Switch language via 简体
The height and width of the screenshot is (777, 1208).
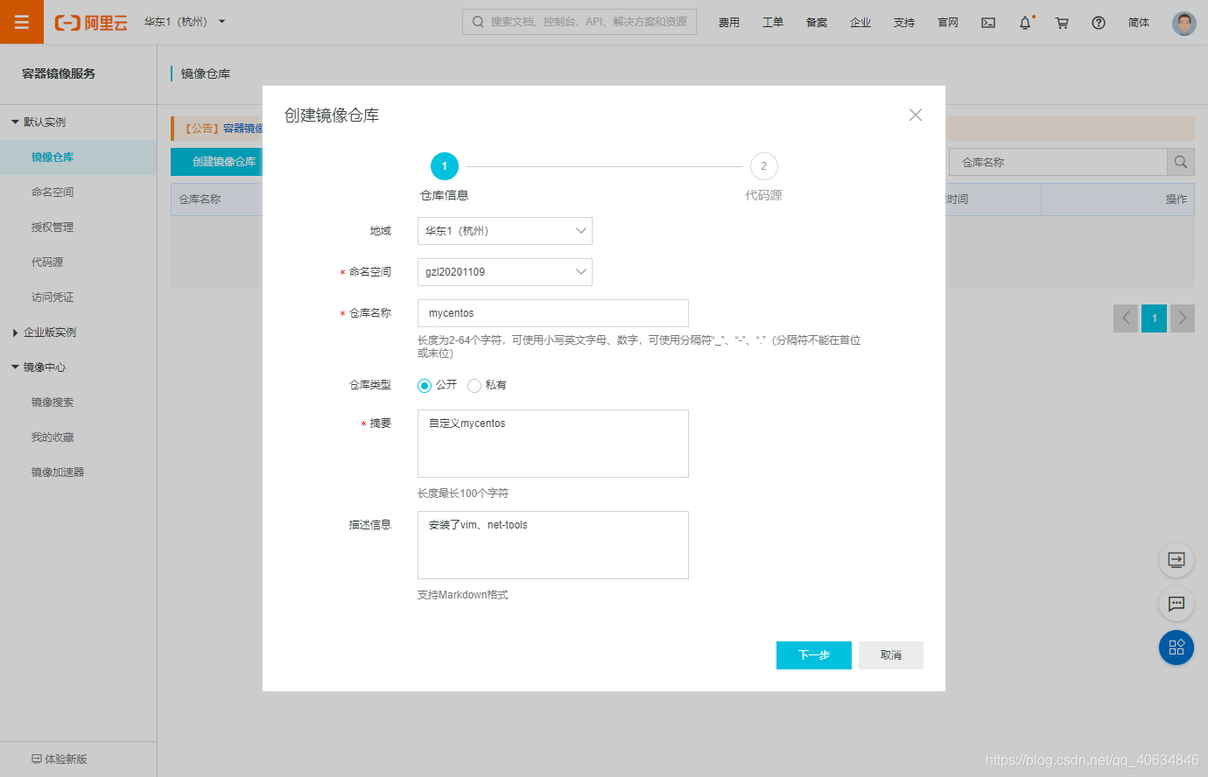[1139, 23]
